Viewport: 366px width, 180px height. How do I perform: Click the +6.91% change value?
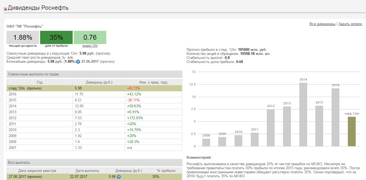point(133,112)
